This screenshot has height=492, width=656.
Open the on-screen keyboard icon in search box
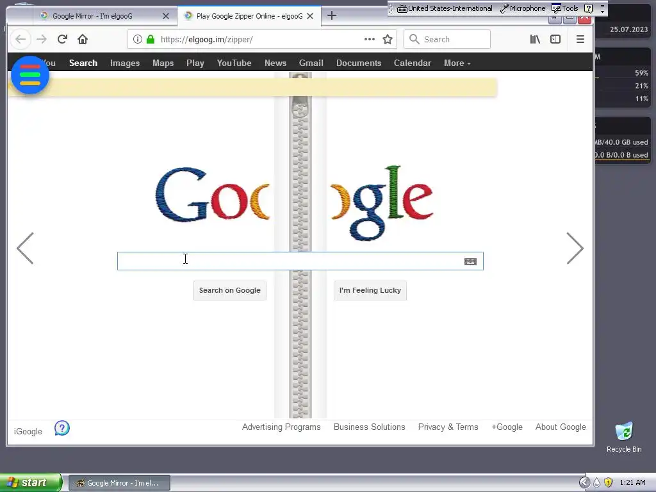(x=471, y=261)
